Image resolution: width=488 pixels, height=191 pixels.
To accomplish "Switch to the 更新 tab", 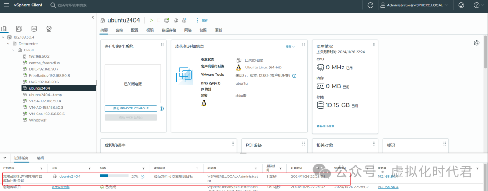I will 219,30.
